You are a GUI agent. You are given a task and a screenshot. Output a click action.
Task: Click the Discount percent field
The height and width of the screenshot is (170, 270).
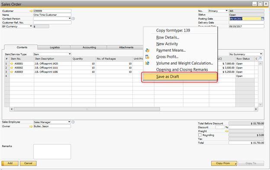click(220, 127)
